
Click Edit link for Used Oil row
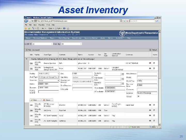point(31,105)
